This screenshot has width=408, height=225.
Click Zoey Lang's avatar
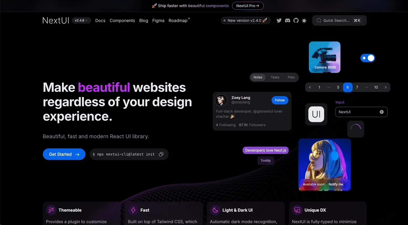pos(221,100)
